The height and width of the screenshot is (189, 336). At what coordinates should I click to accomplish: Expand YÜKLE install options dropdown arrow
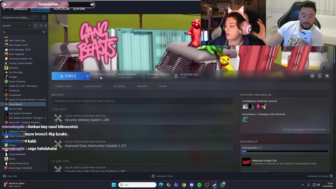[x=87, y=76]
